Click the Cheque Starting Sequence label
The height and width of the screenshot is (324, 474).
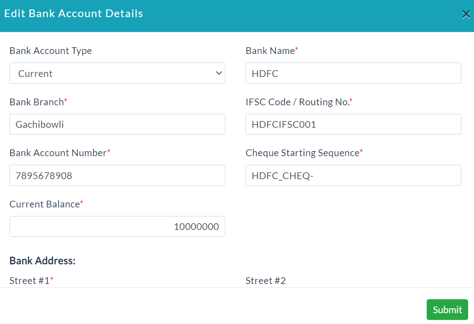click(x=303, y=153)
